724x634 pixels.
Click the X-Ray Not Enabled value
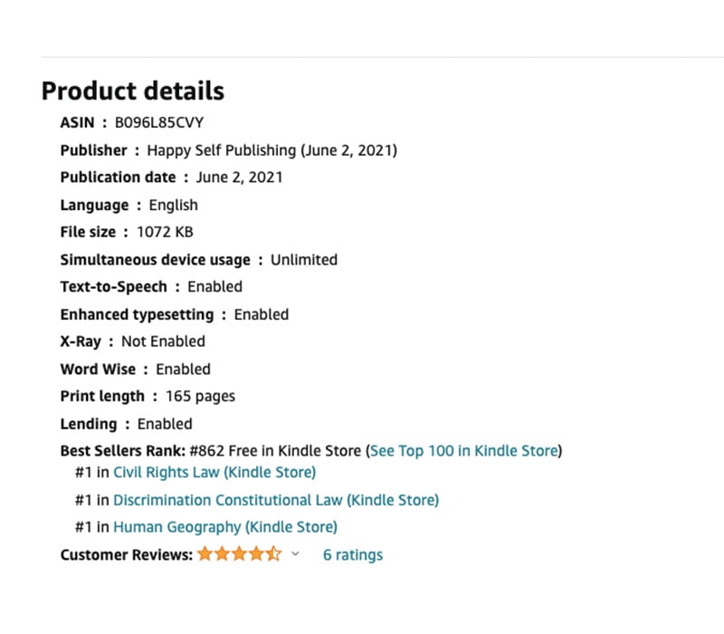click(x=163, y=341)
